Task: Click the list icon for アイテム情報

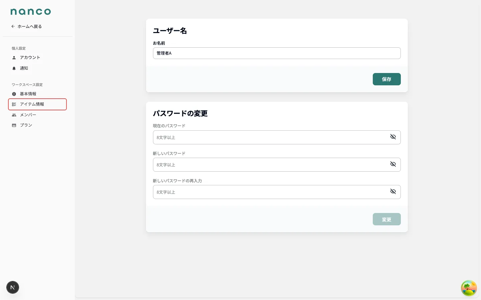Action: click(x=14, y=104)
